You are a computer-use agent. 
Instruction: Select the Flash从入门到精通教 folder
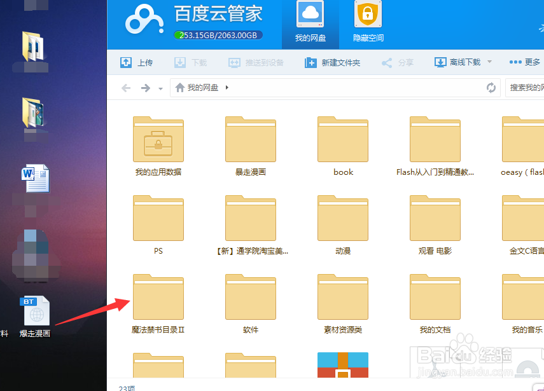pos(435,139)
